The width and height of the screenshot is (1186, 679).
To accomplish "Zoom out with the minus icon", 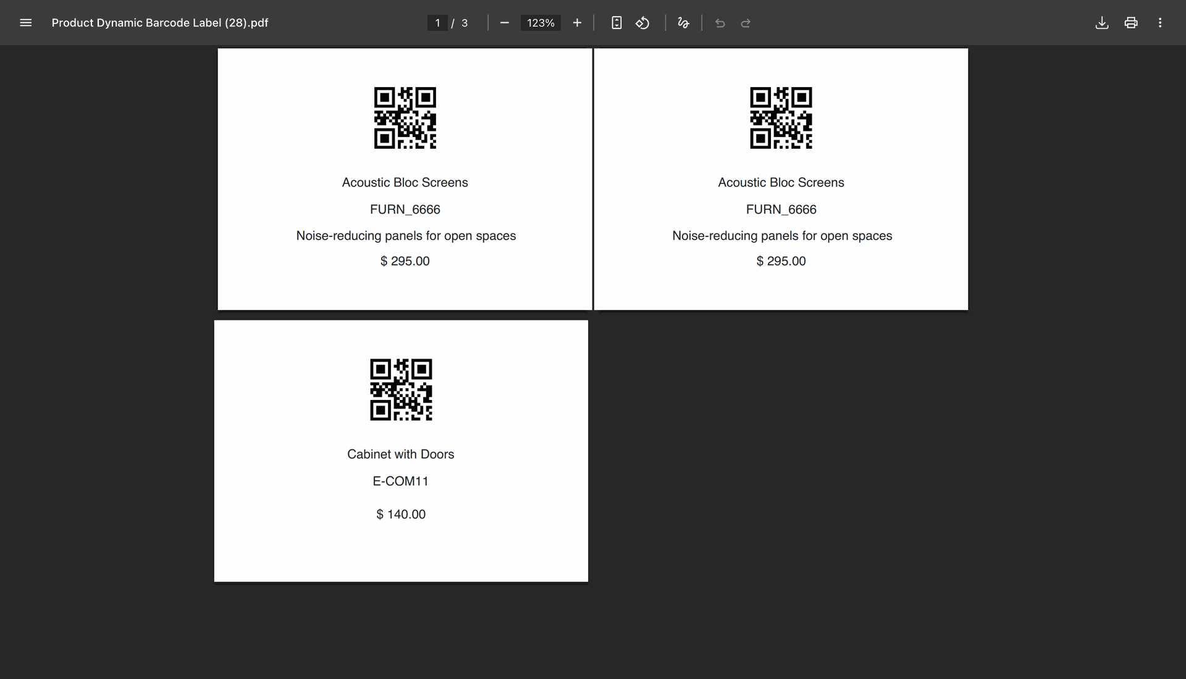I will pos(505,23).
